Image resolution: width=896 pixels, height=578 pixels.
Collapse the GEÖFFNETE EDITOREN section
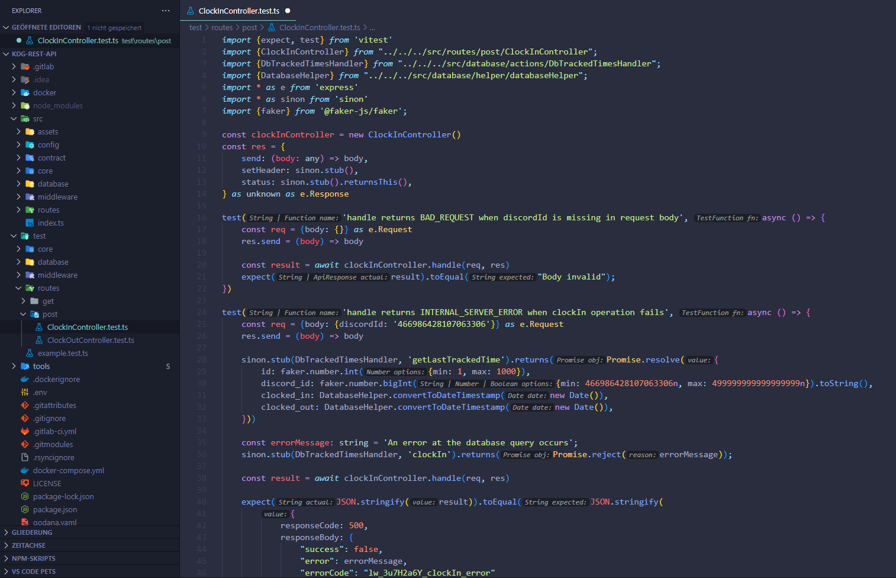[x=46, y=27]
